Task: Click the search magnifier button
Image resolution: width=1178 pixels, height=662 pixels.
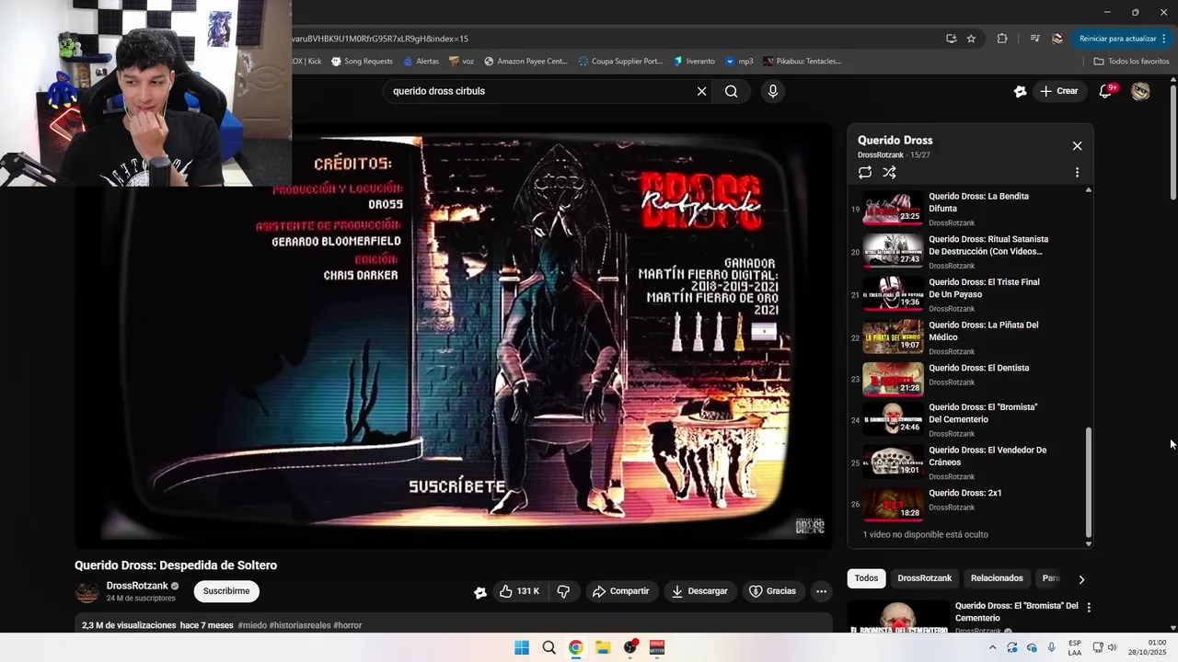Action: click(731, 91)
